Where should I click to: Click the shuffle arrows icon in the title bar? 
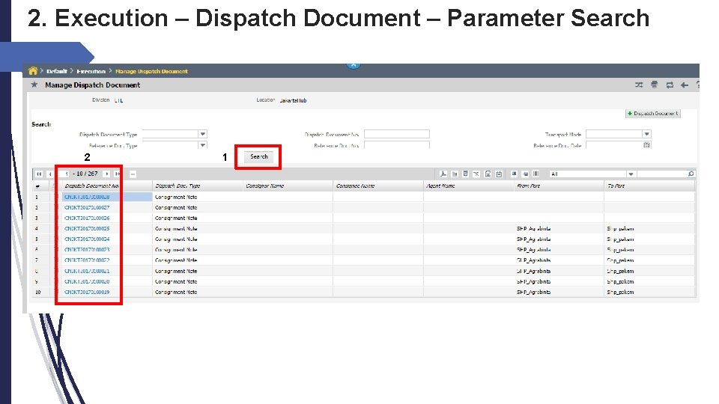tap(639, 85)
